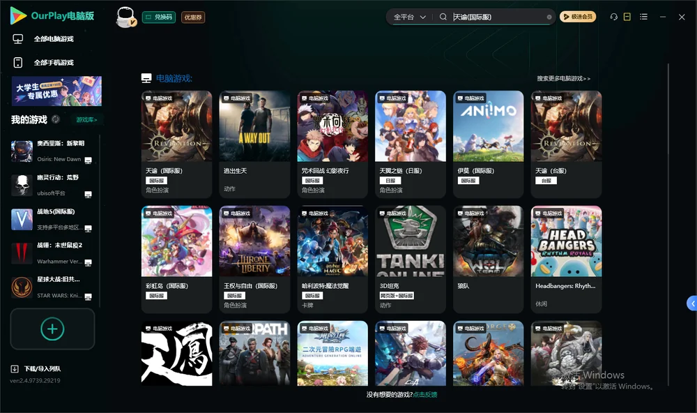
Task: Open the main menu list icon
Action: tap(643, 17)
